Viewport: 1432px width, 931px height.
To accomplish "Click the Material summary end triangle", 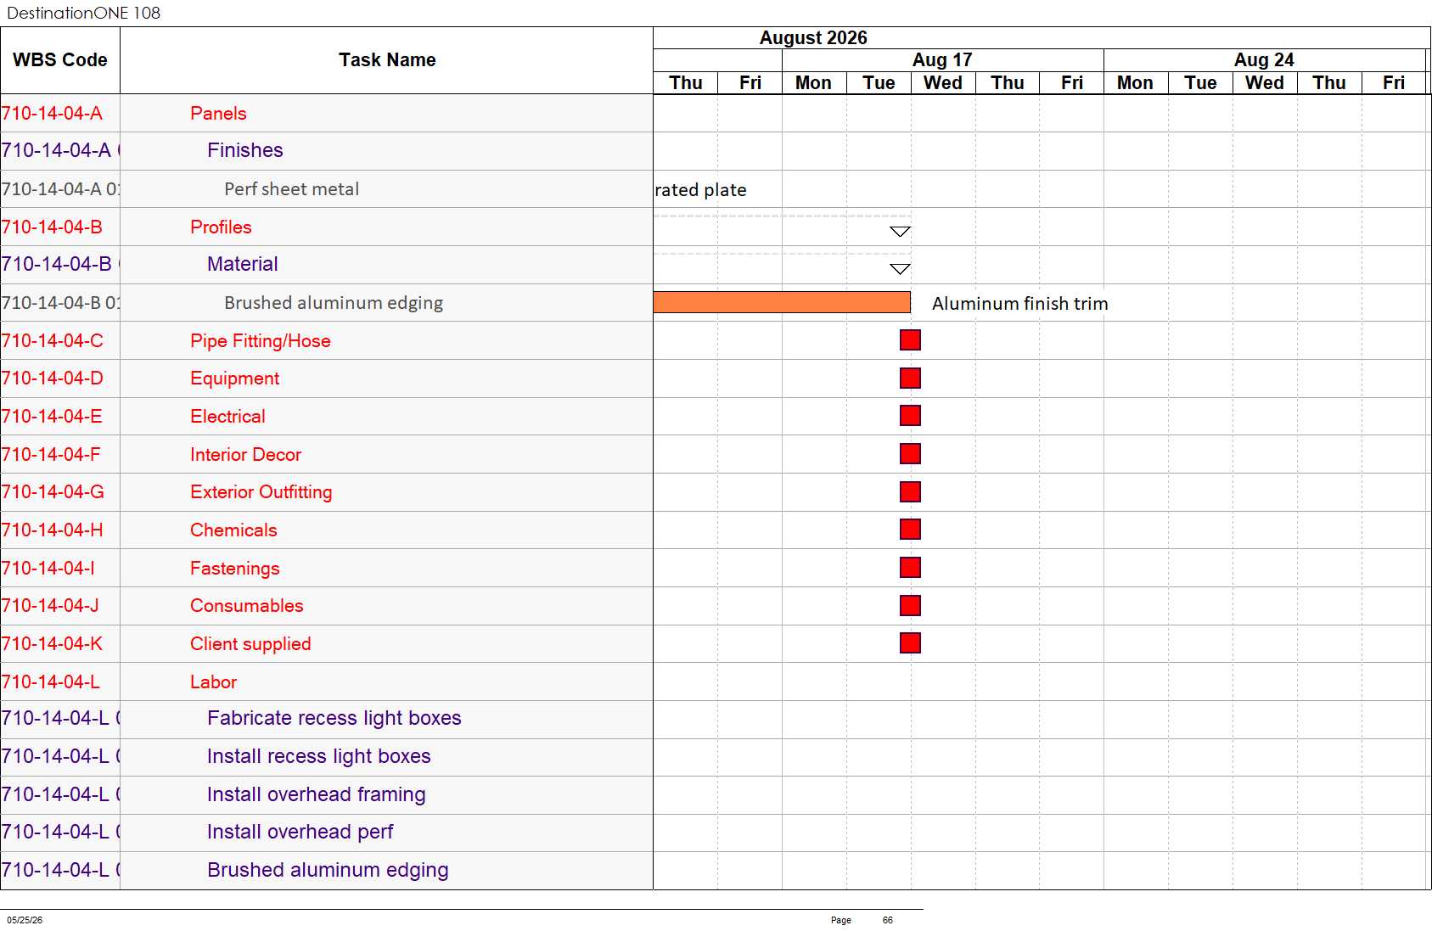I will pyautogui.click(x=900, y=269).
